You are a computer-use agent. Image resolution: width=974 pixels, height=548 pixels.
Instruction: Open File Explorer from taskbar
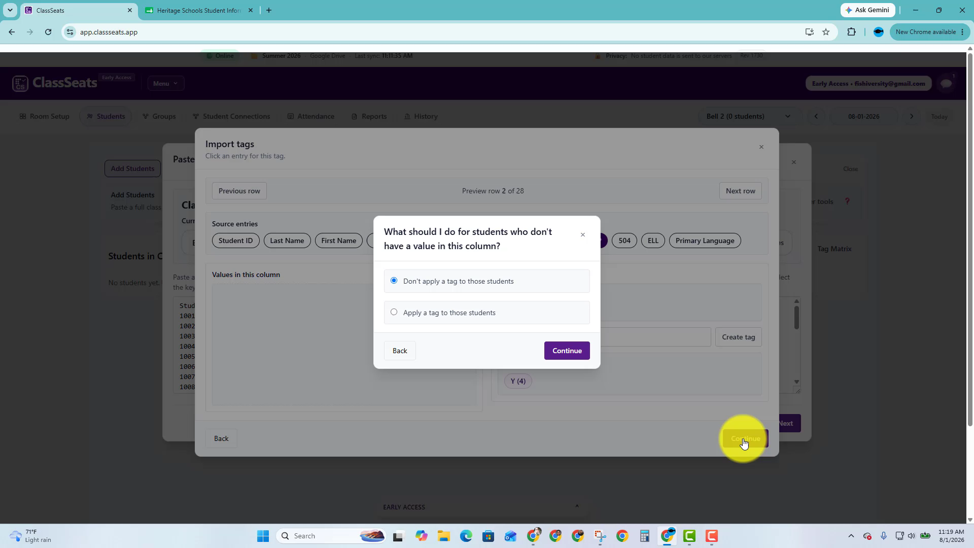coord(444,536)
